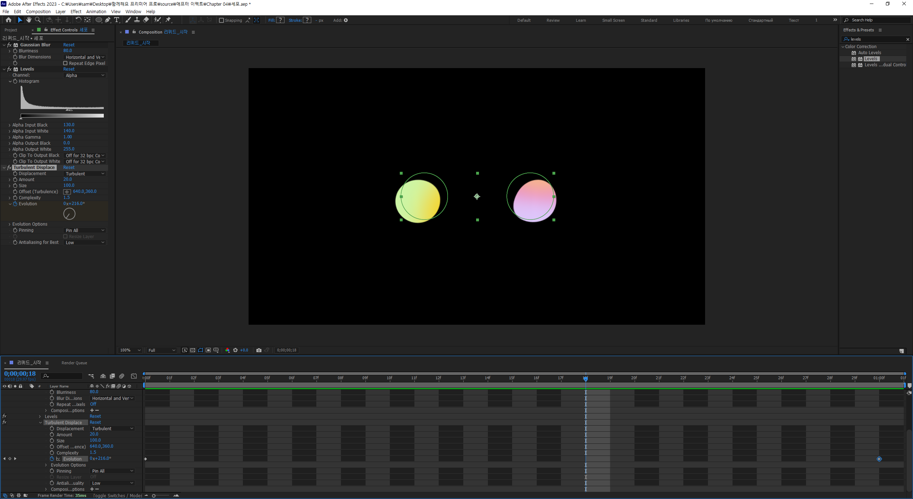This screenshot has width=913, height=499.
Task: Open the Animation menu
Action: click(96, 11)
